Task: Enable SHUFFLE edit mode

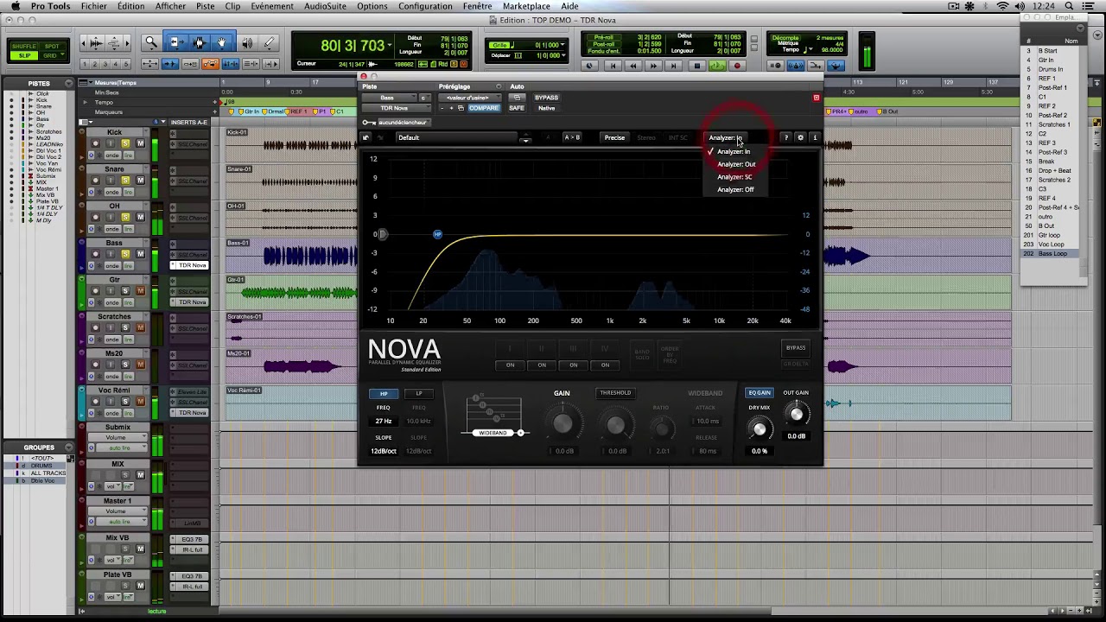Action: tap(25, 46)
